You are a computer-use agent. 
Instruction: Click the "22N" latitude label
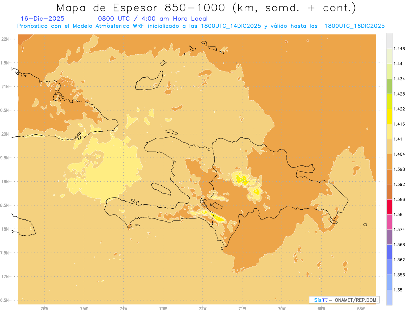click(x=5, y=39)
